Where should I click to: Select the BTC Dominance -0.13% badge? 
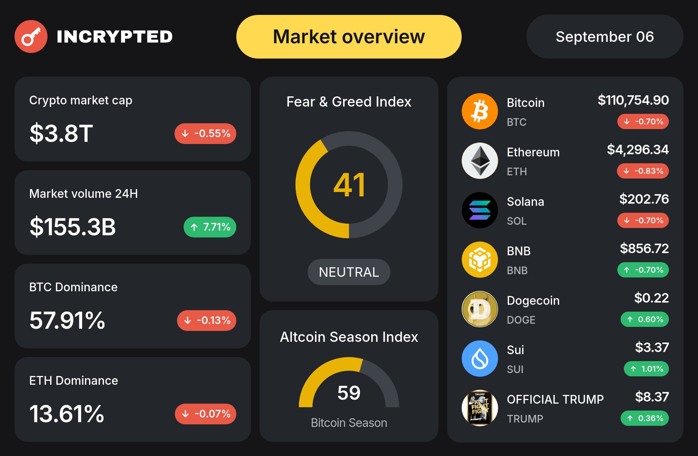206,320
